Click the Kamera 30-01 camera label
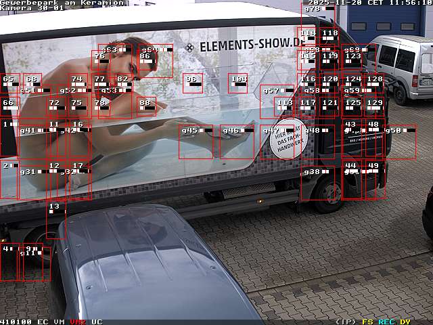 tap(32, 8)
